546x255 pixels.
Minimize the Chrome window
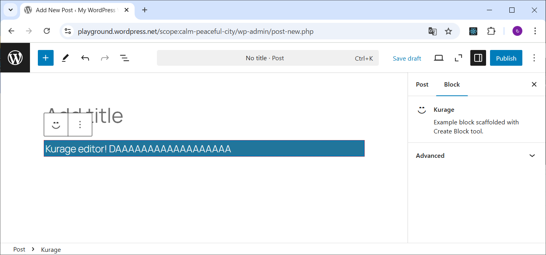(490, 10)
